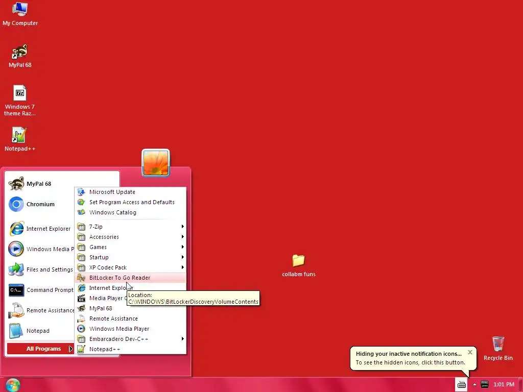The image size is (523, 392).
Task: Click the monitor tray icon beside the clock
Action: pos(485,384)
